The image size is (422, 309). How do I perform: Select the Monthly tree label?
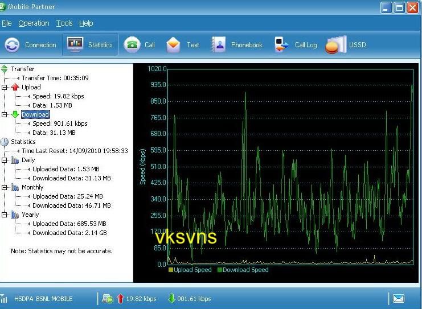[32, 187]
